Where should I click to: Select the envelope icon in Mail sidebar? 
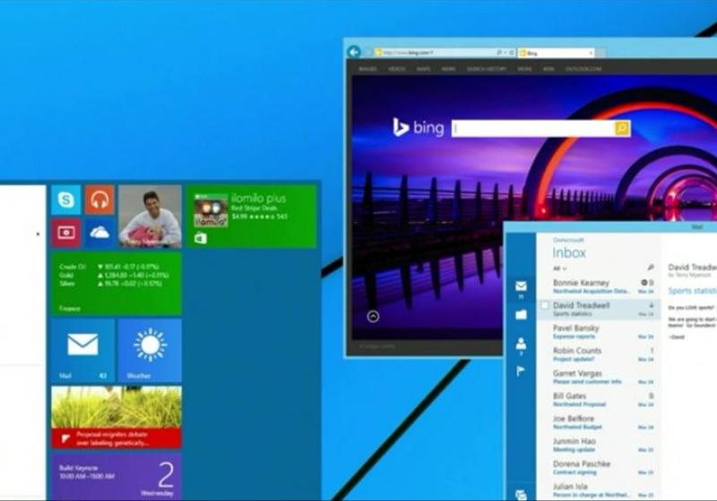521,286
